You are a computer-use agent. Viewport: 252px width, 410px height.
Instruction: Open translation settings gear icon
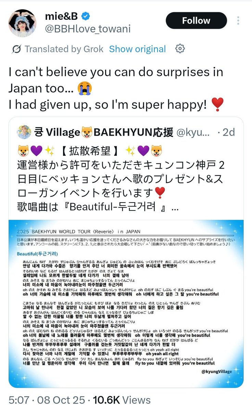(x=180, y=49)
